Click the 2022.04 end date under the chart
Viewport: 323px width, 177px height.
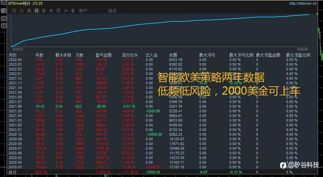tap(302, 49)
